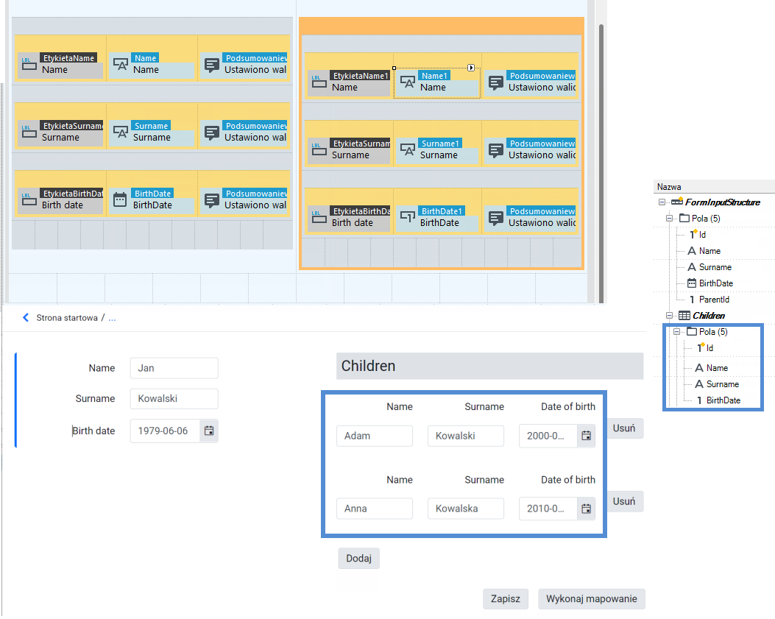Select the Surname1 text field control icon
The height and width of the screenshot is (619, 775).
tap(407, 150)
